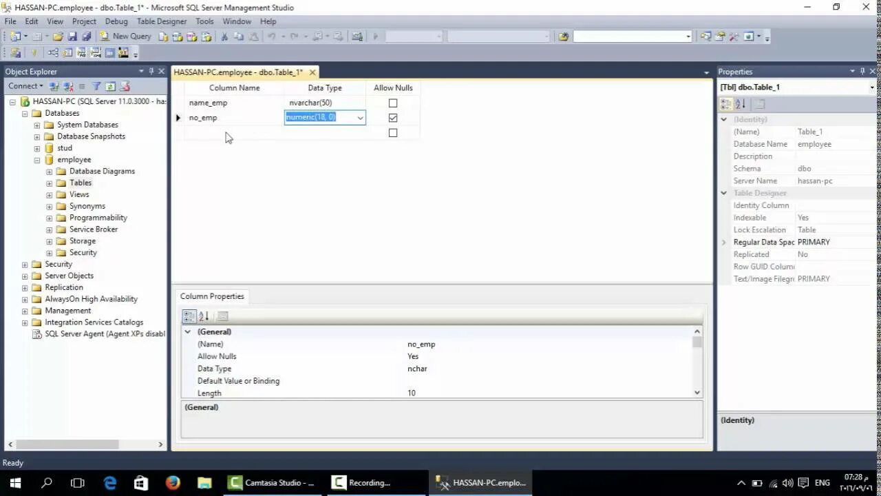Select the Views folder in tree

[79, 195]
